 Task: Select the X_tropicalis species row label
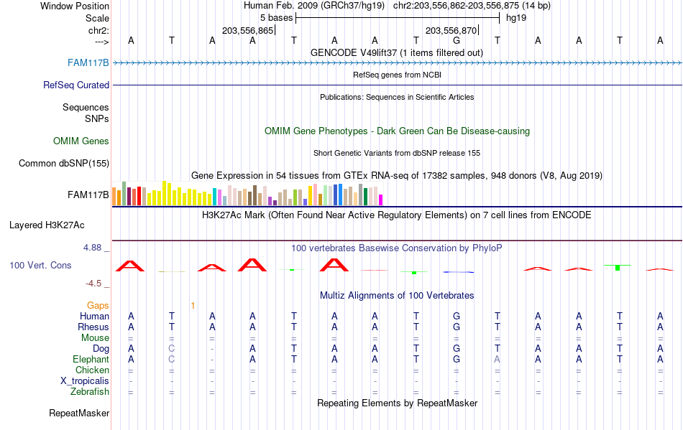point(85,381)
